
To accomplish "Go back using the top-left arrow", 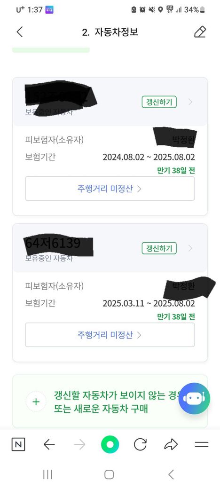I will click(20, 32).
